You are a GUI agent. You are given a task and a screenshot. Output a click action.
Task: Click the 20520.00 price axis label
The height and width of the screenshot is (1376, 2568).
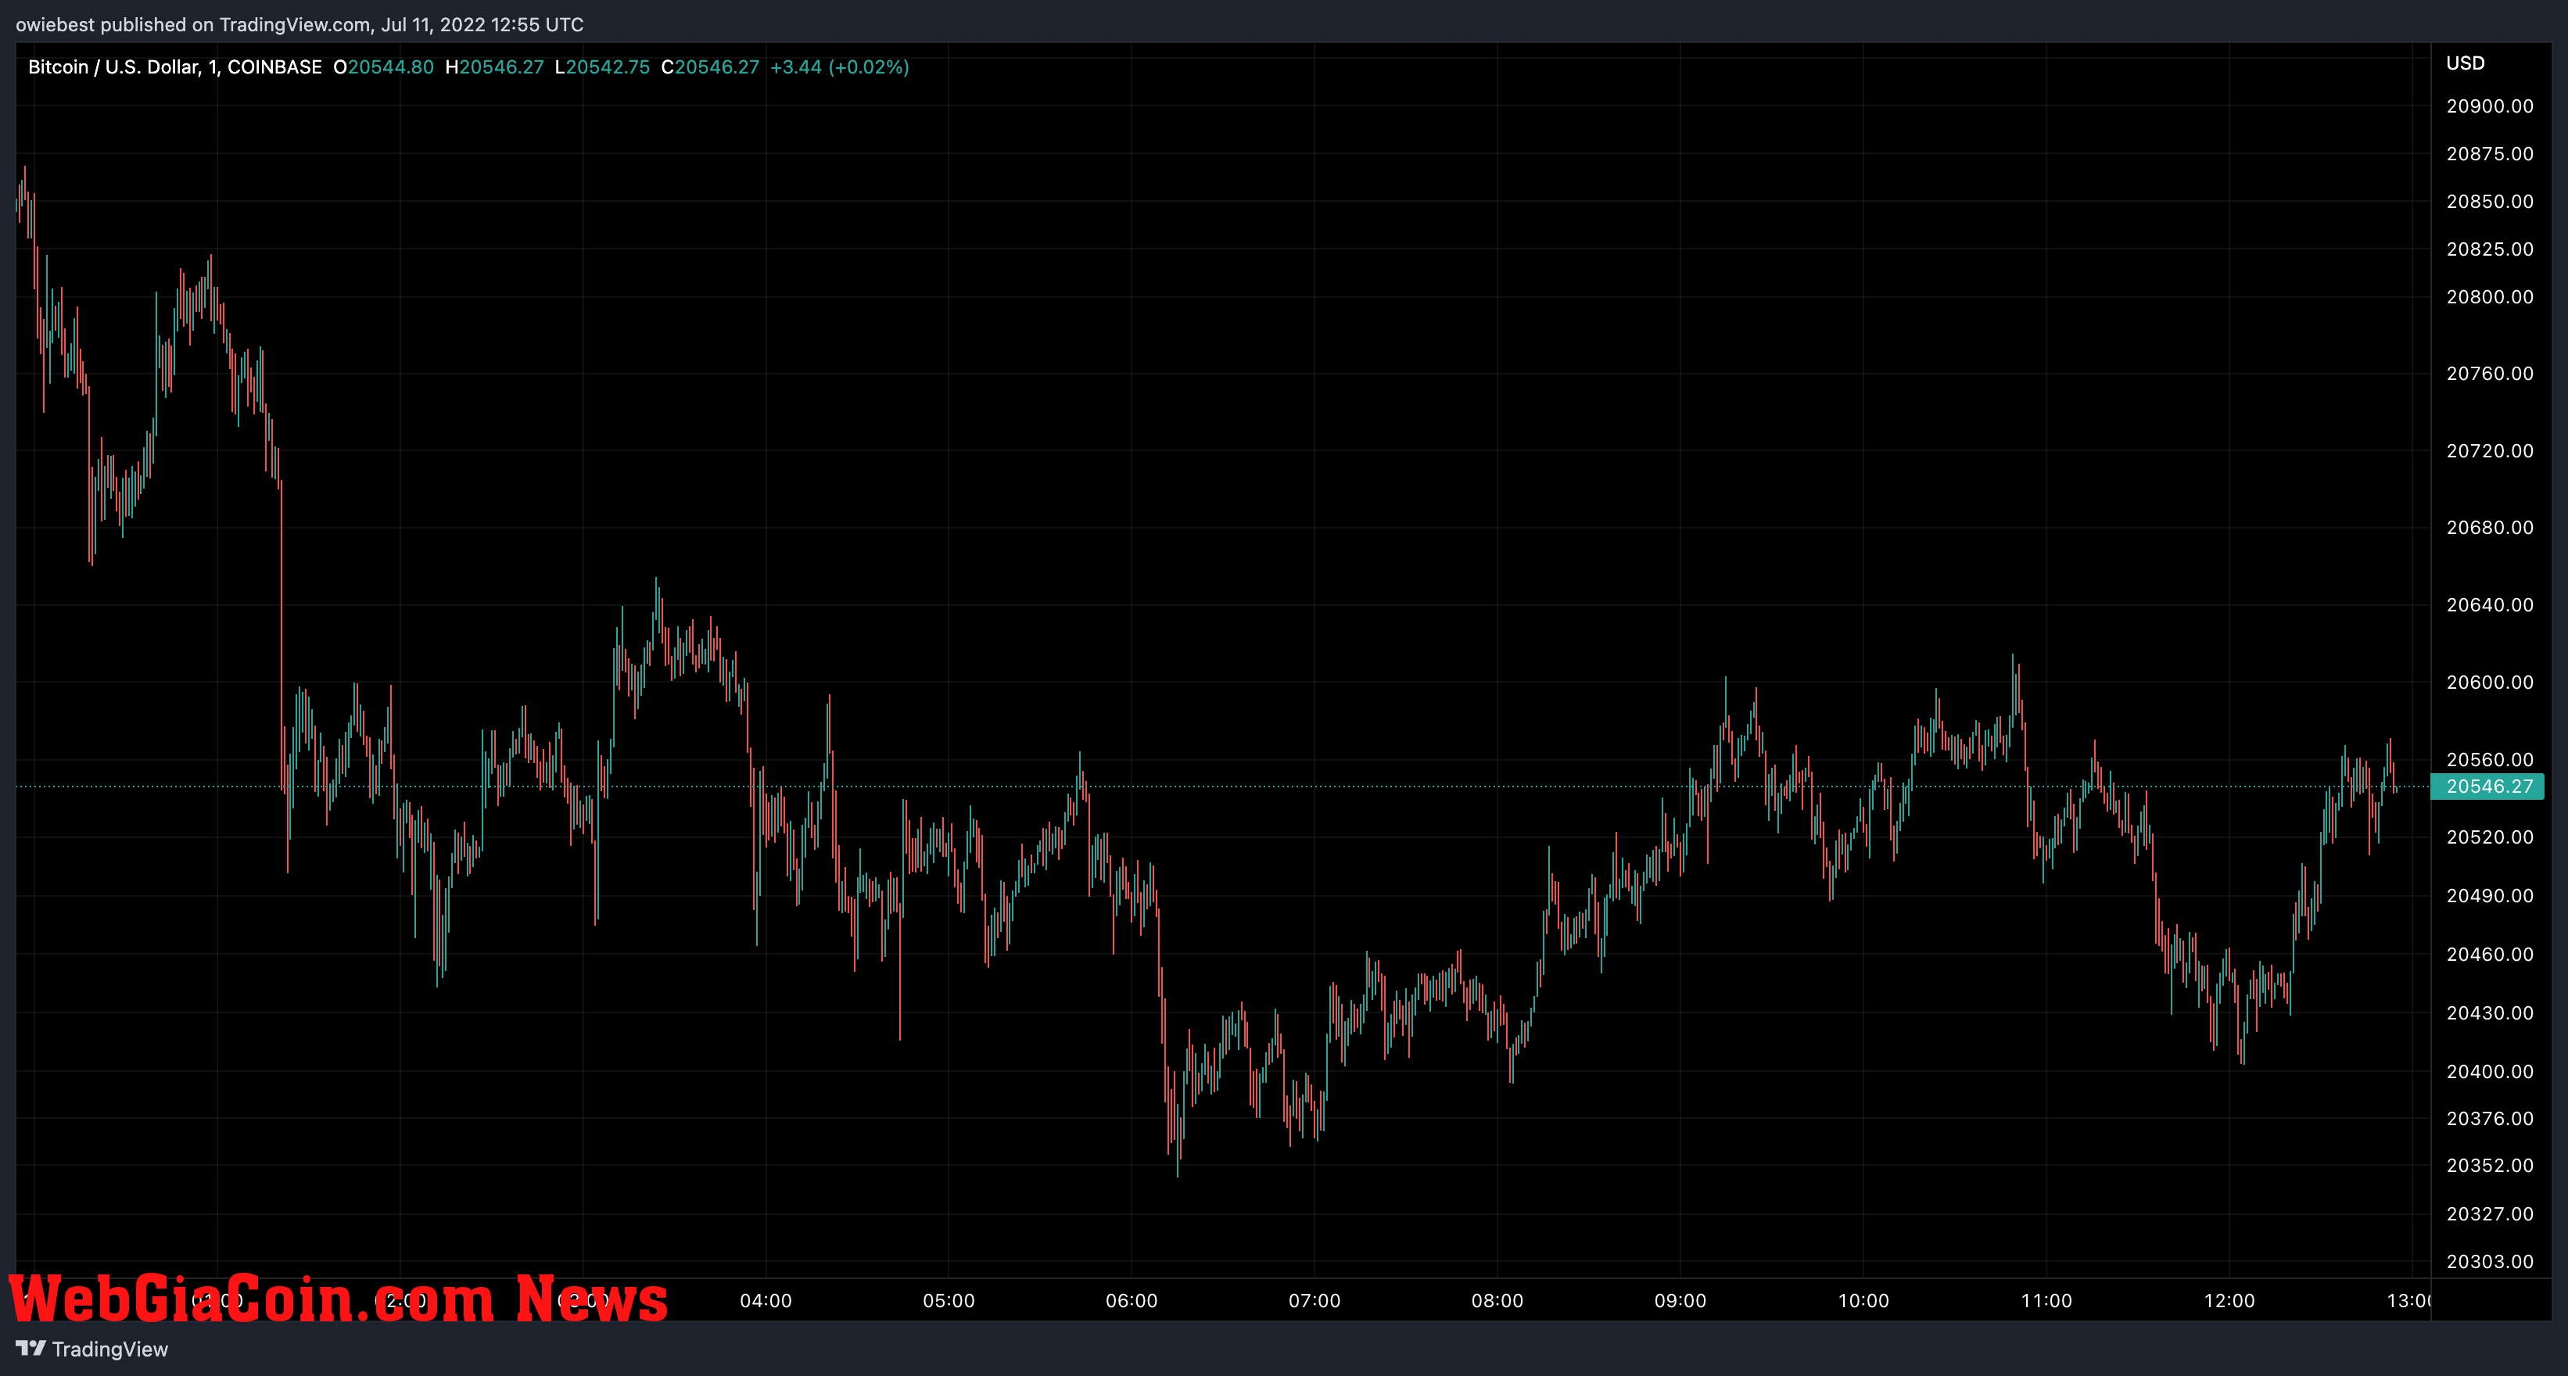2489,837
